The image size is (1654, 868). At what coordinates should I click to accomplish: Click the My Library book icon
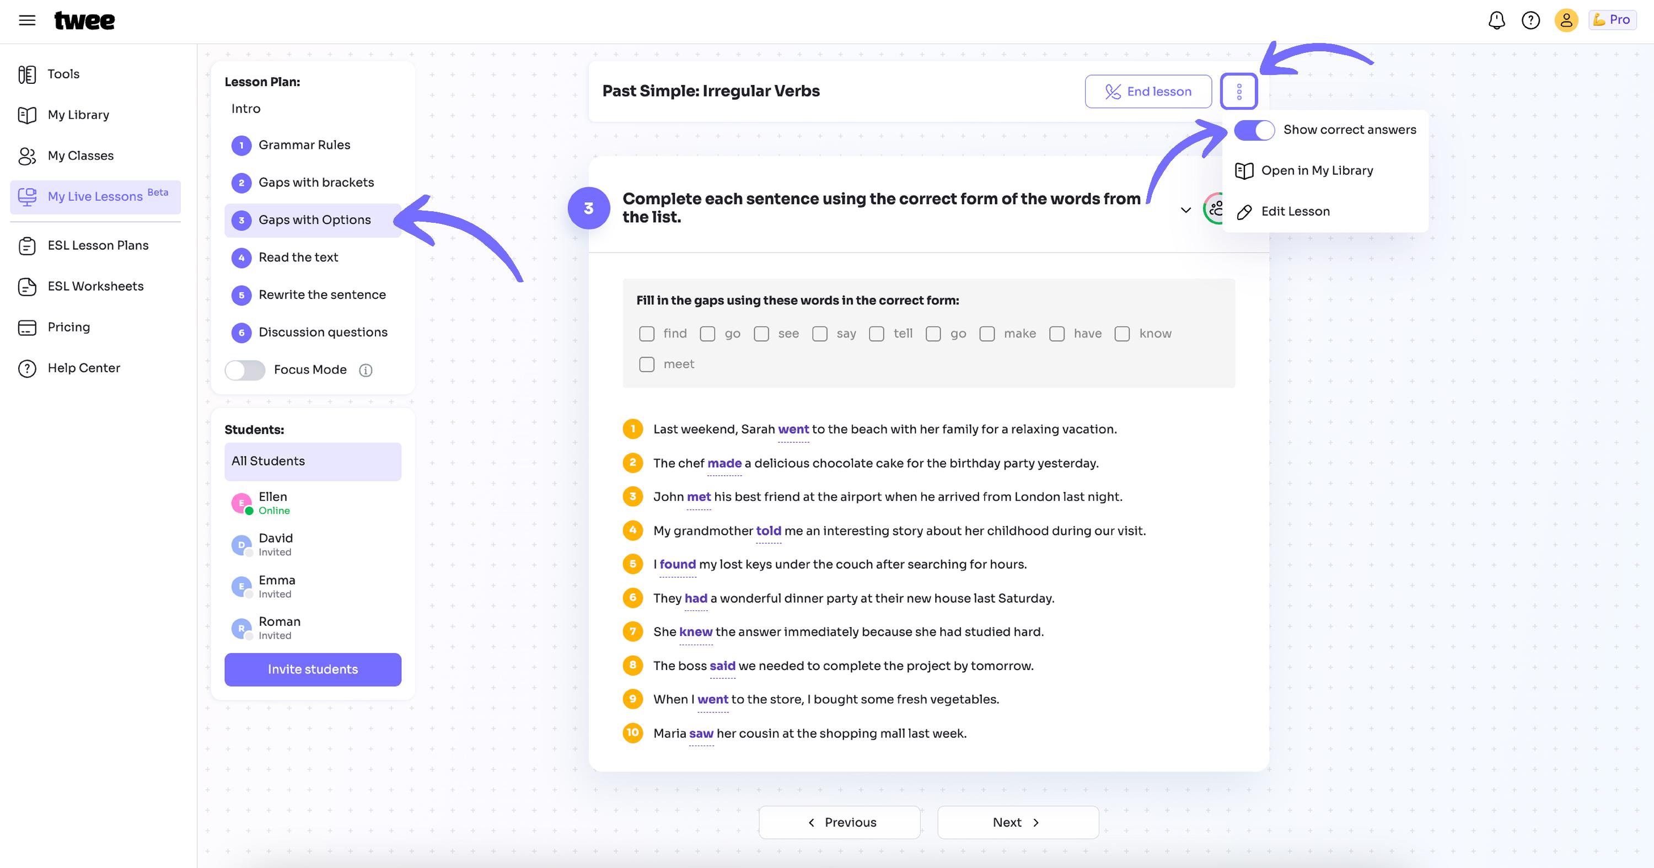[27, 116]
